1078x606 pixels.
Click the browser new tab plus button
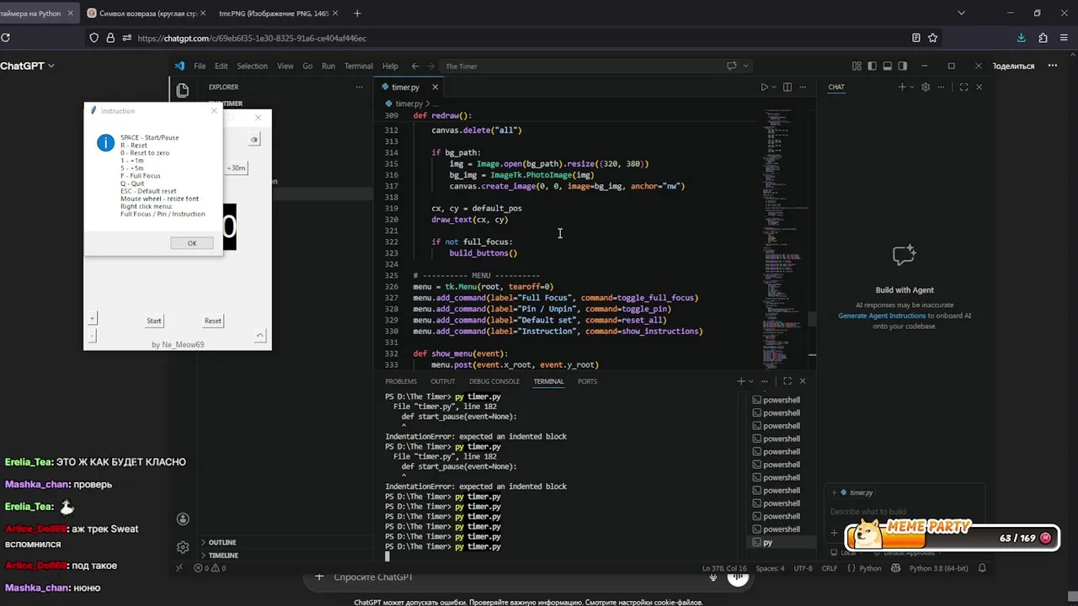[x=357, y=13]
